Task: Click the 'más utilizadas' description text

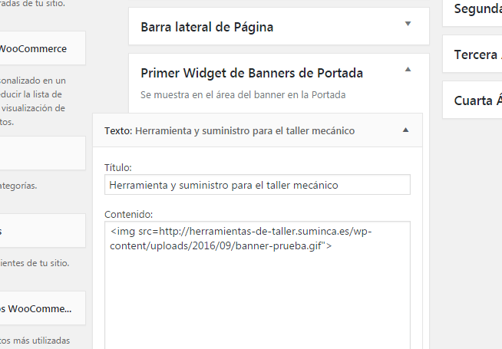Action: [x=35, y=341]
